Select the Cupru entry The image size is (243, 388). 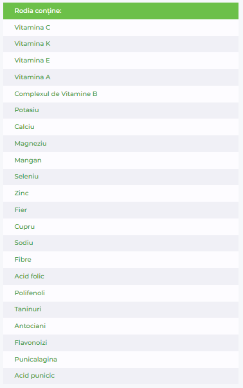click(x=121, y=227)
